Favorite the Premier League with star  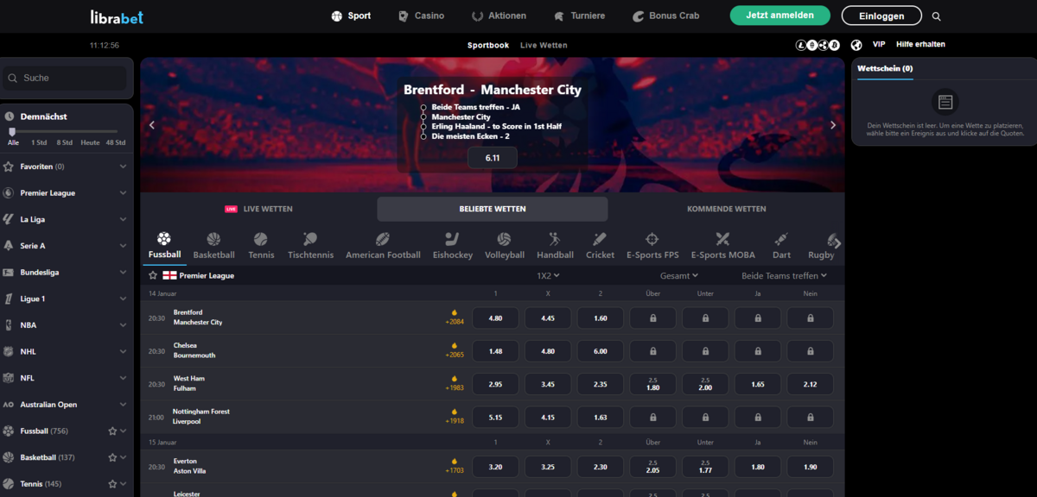(x=153, y=276)
